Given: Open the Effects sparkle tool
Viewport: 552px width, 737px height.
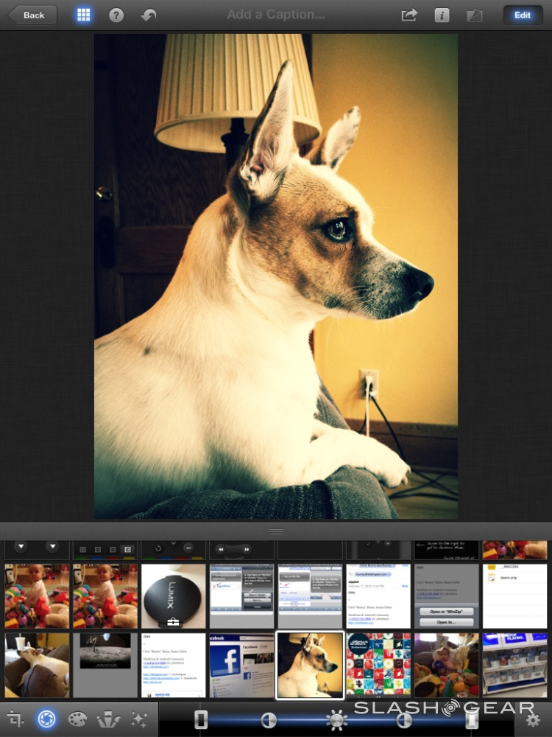Looking at the screenshot, I should pos(139,719).
